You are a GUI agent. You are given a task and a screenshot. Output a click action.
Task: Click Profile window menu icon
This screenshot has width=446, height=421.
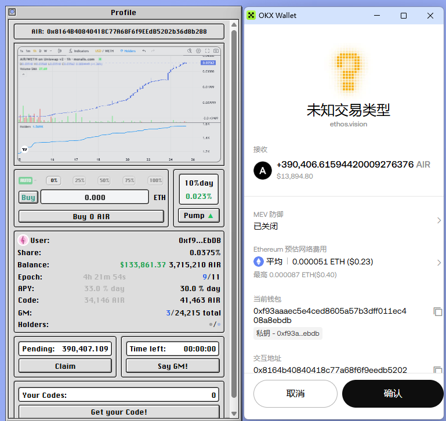12,12
